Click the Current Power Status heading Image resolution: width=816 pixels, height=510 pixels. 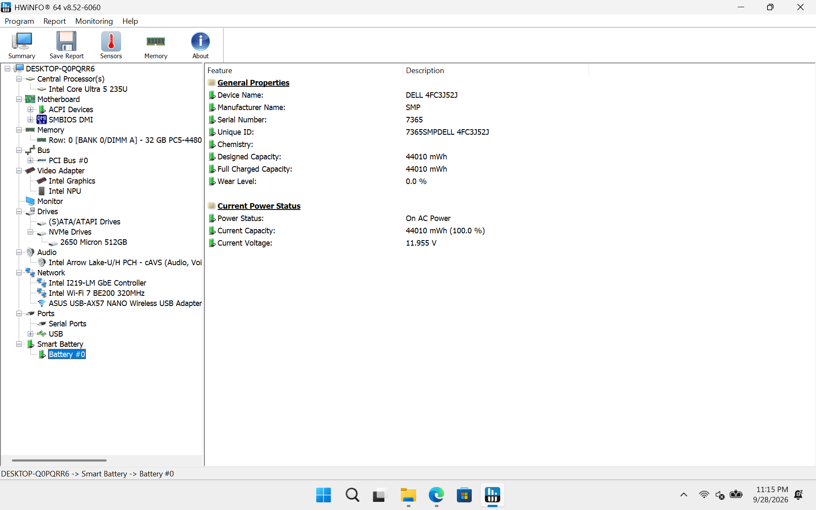(x=259, y=206)
